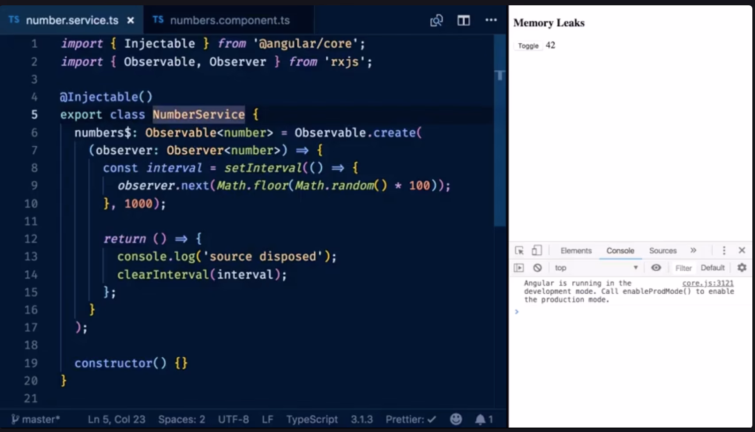Open the top JavaScript context dropdown

click(x=595, y=268)
